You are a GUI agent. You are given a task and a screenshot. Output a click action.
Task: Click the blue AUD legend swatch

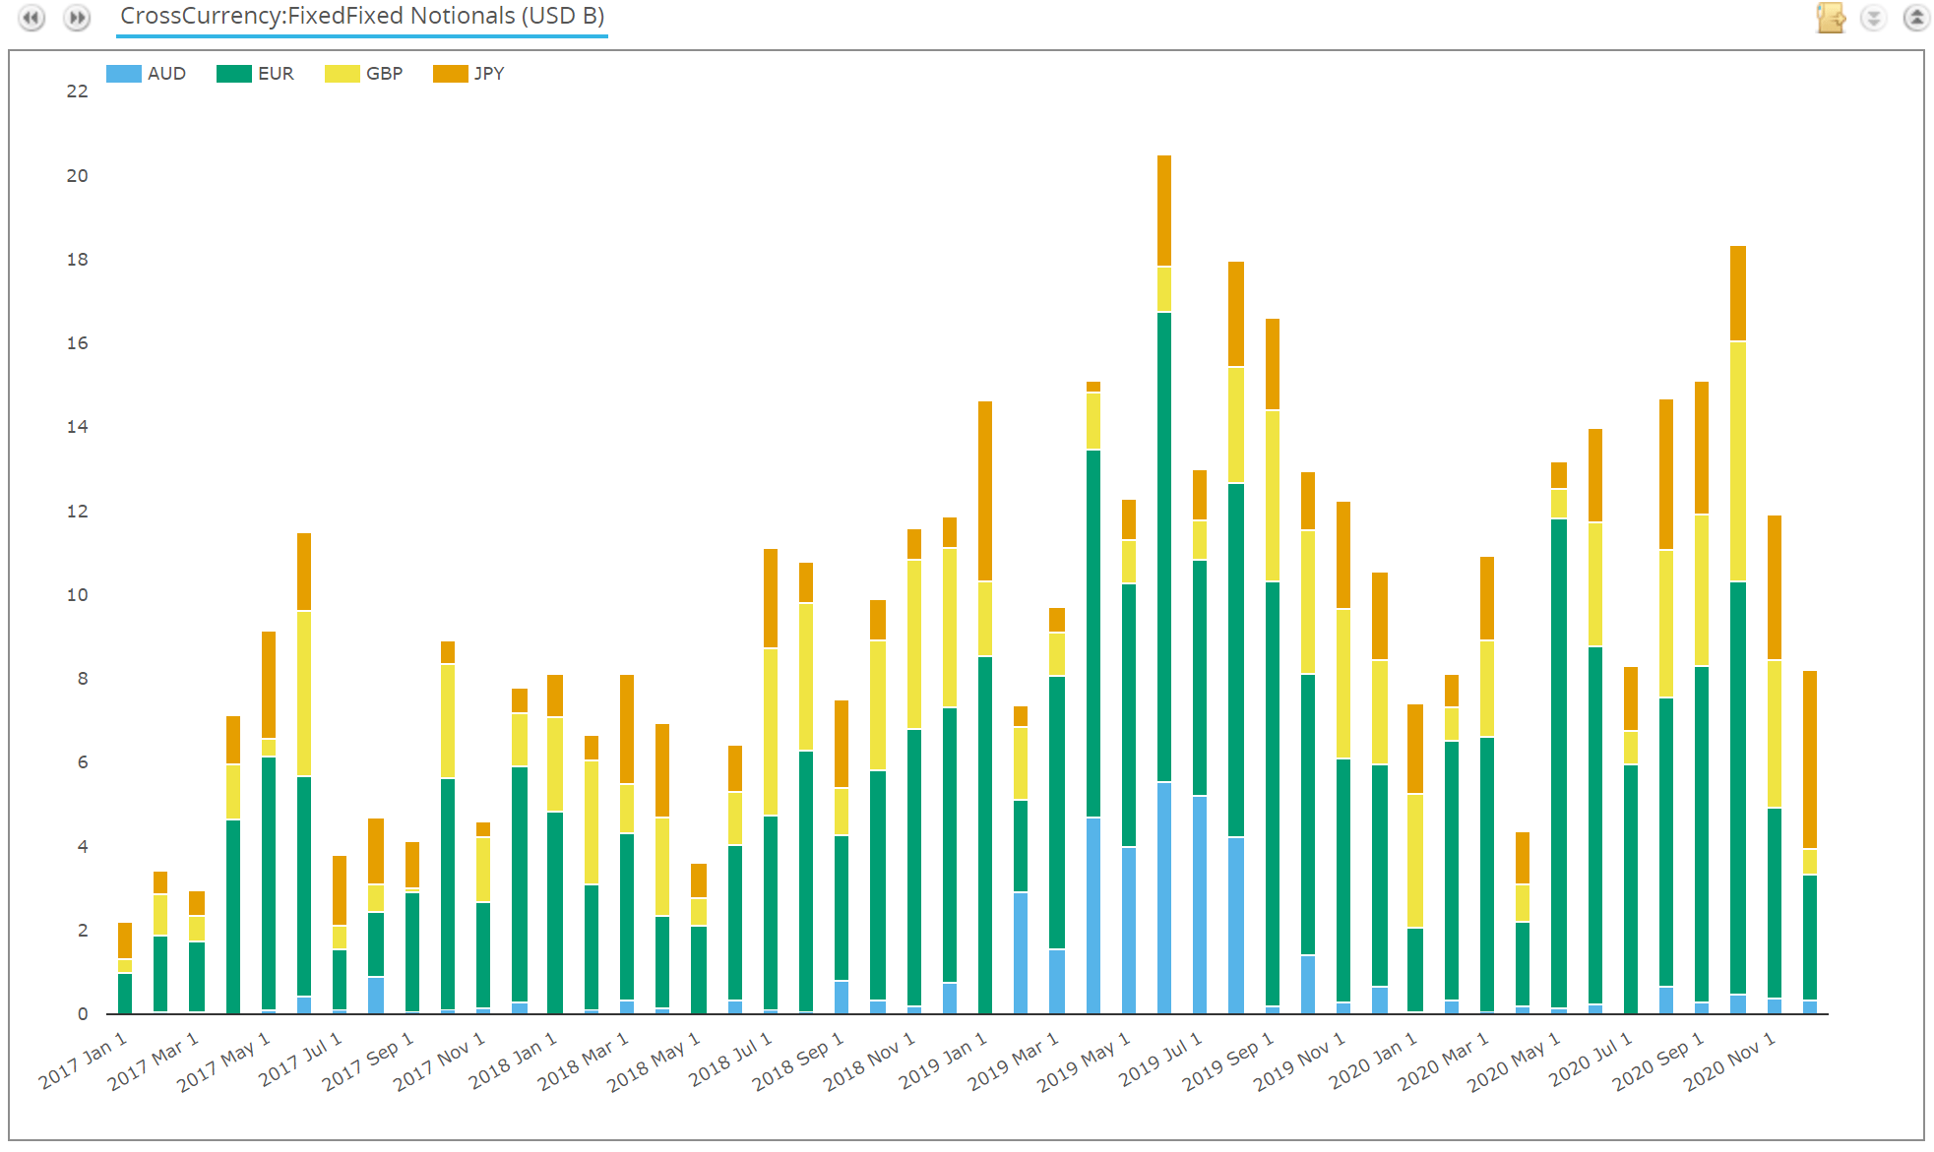click(x=123, y=74)
